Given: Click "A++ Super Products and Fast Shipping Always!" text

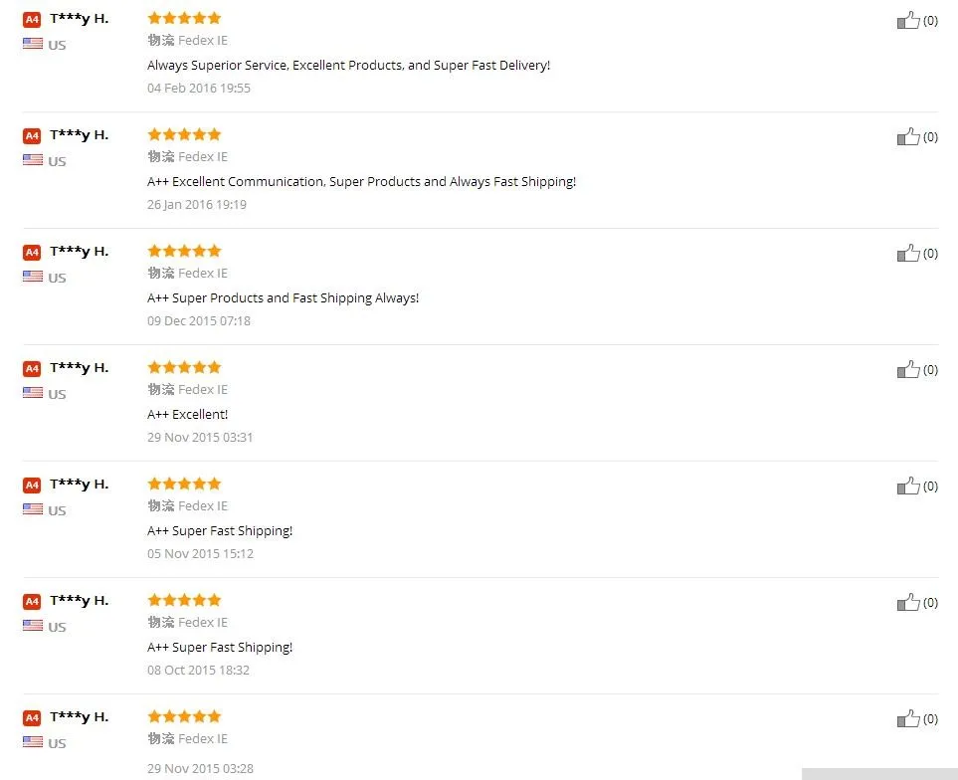Looking at the screenshot, I should (284, 298).
